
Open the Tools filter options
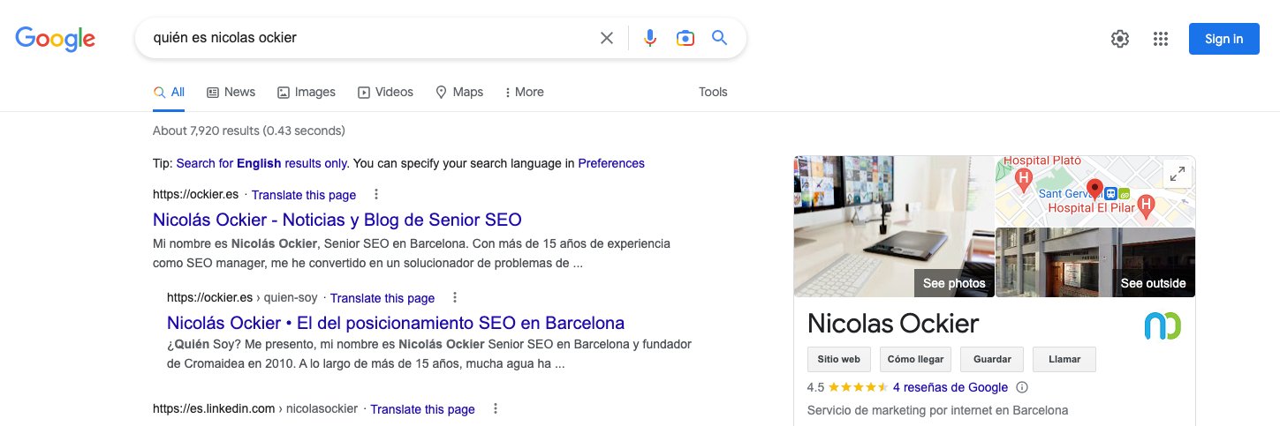[713, 92]
